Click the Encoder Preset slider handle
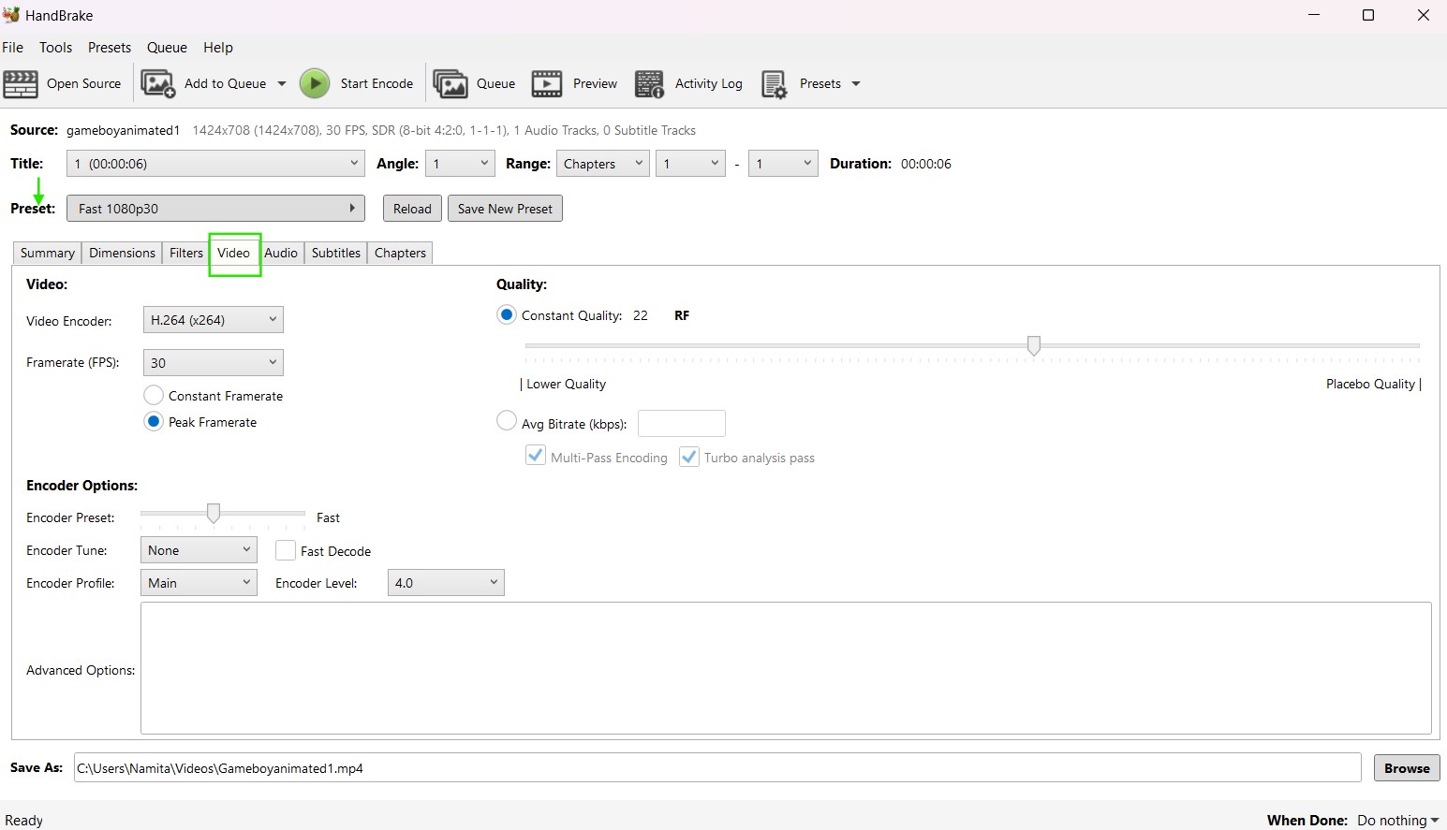This screenshot has width=1447, height=830. [x=214, y=513]
